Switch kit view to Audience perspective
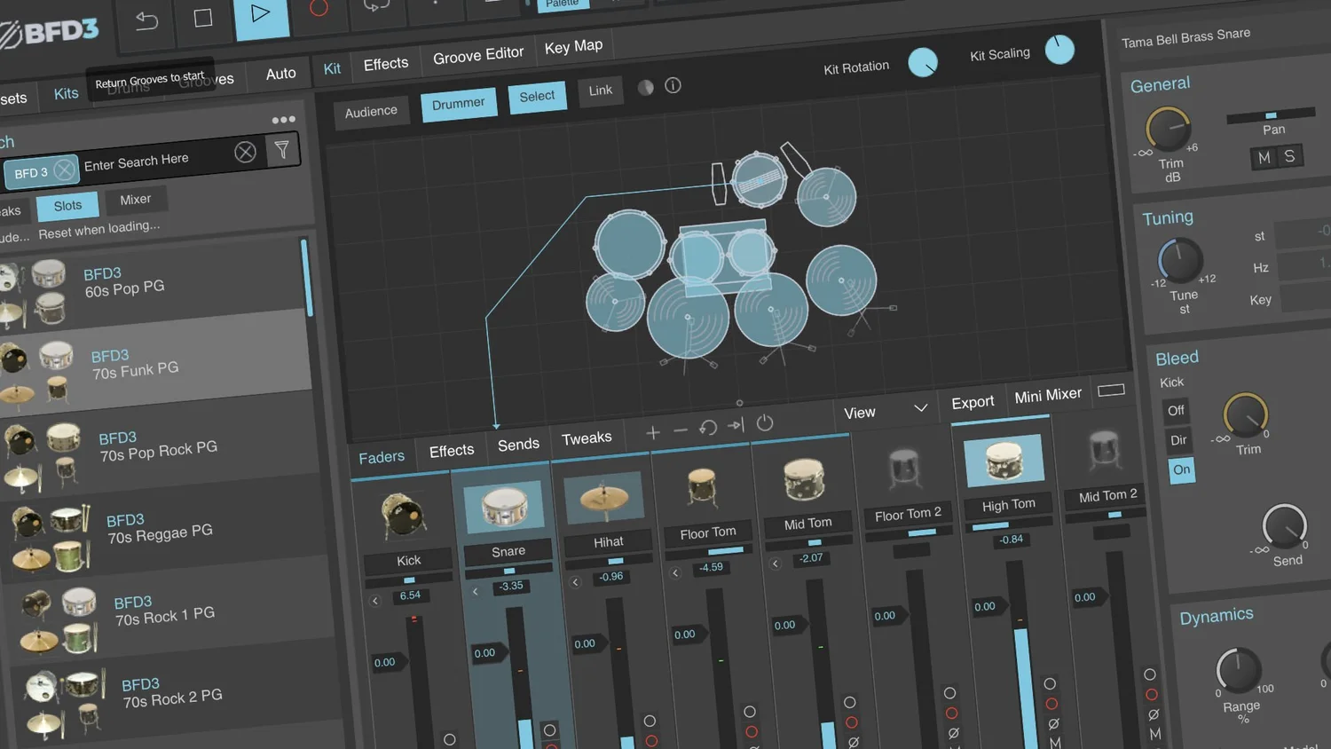Image resolution: width=1331 pixels, height=749 pixels. click(x=371, y=110)
